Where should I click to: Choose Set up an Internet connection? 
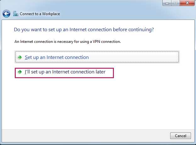(57, 57)
